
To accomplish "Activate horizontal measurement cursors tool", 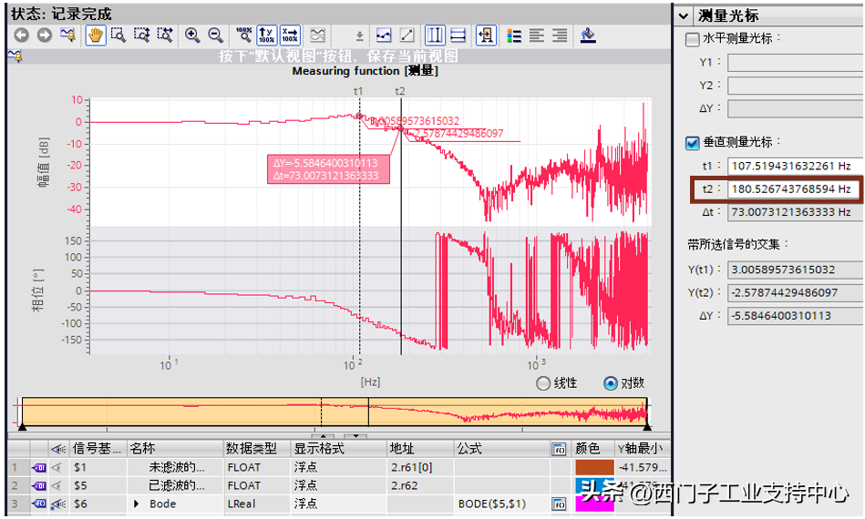I will [x=458, y=35].
